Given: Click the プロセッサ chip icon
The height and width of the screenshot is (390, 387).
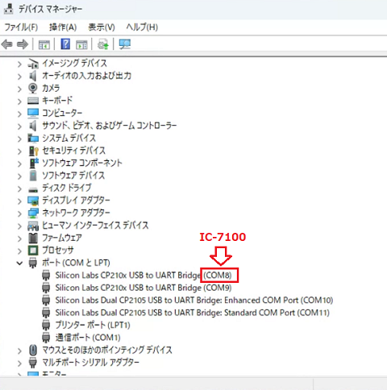Looking at the screenshot, I should [33, 251].
